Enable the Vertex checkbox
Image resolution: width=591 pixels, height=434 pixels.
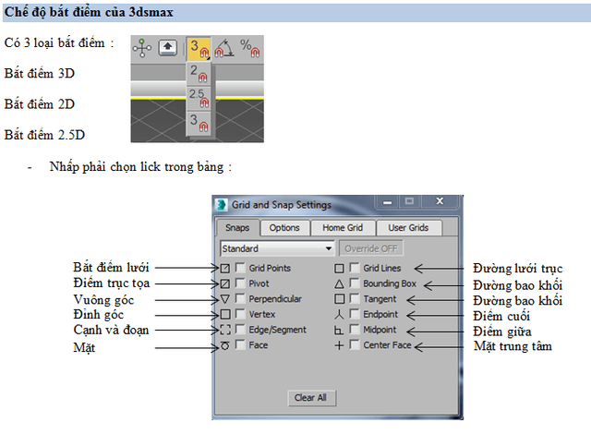(x=240, y=314)
